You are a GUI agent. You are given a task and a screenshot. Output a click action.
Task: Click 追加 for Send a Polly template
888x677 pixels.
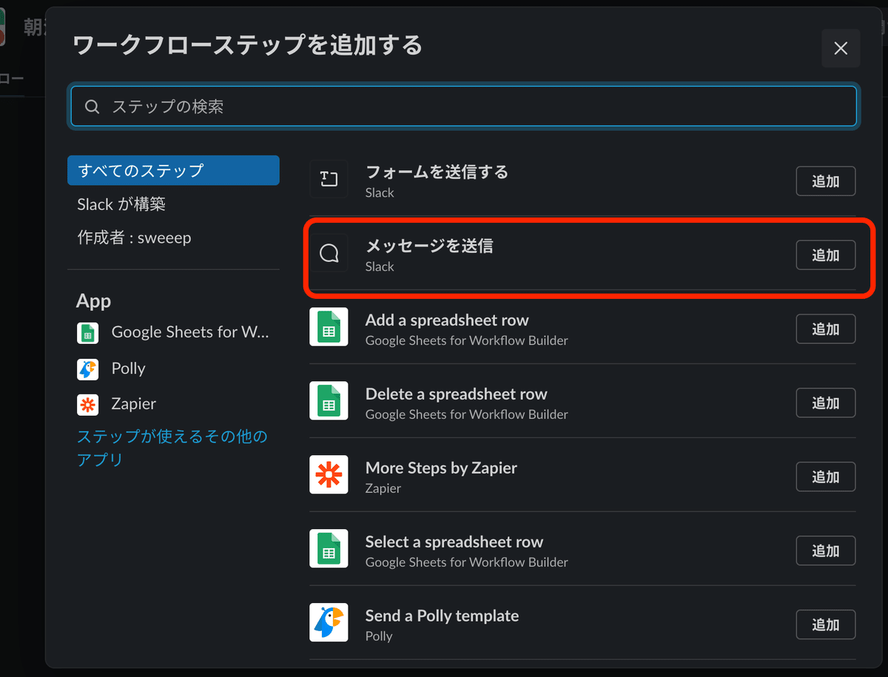pos(826,625)
